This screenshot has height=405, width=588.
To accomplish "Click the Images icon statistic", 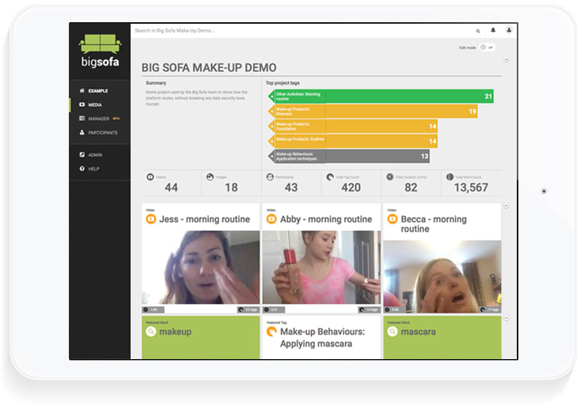I will pos(210,177).
